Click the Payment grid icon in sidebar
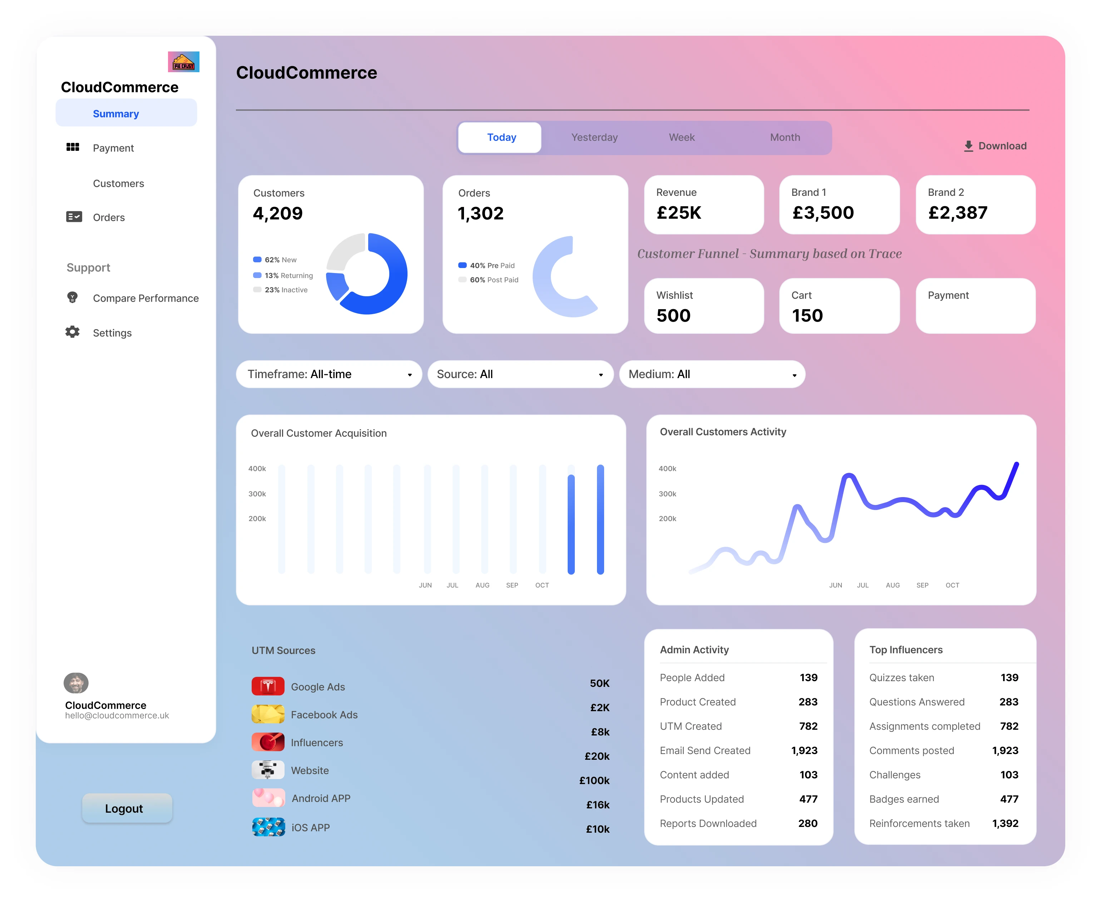Viewport: 1101px width, 902px height. click(x=73, y=148)
